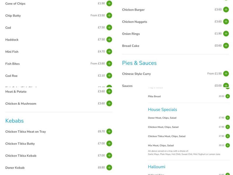Add Mini Fish using plus button
Image resolution: width=233 pixels, height=175 pixels.
coord(109,52)
